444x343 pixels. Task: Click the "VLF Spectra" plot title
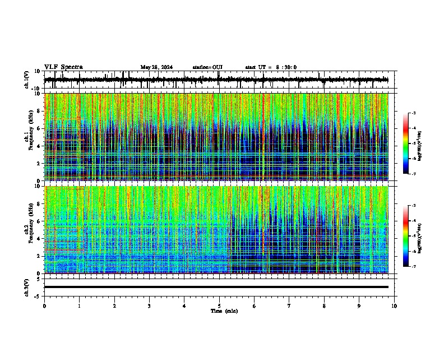(x=63, y=67)
